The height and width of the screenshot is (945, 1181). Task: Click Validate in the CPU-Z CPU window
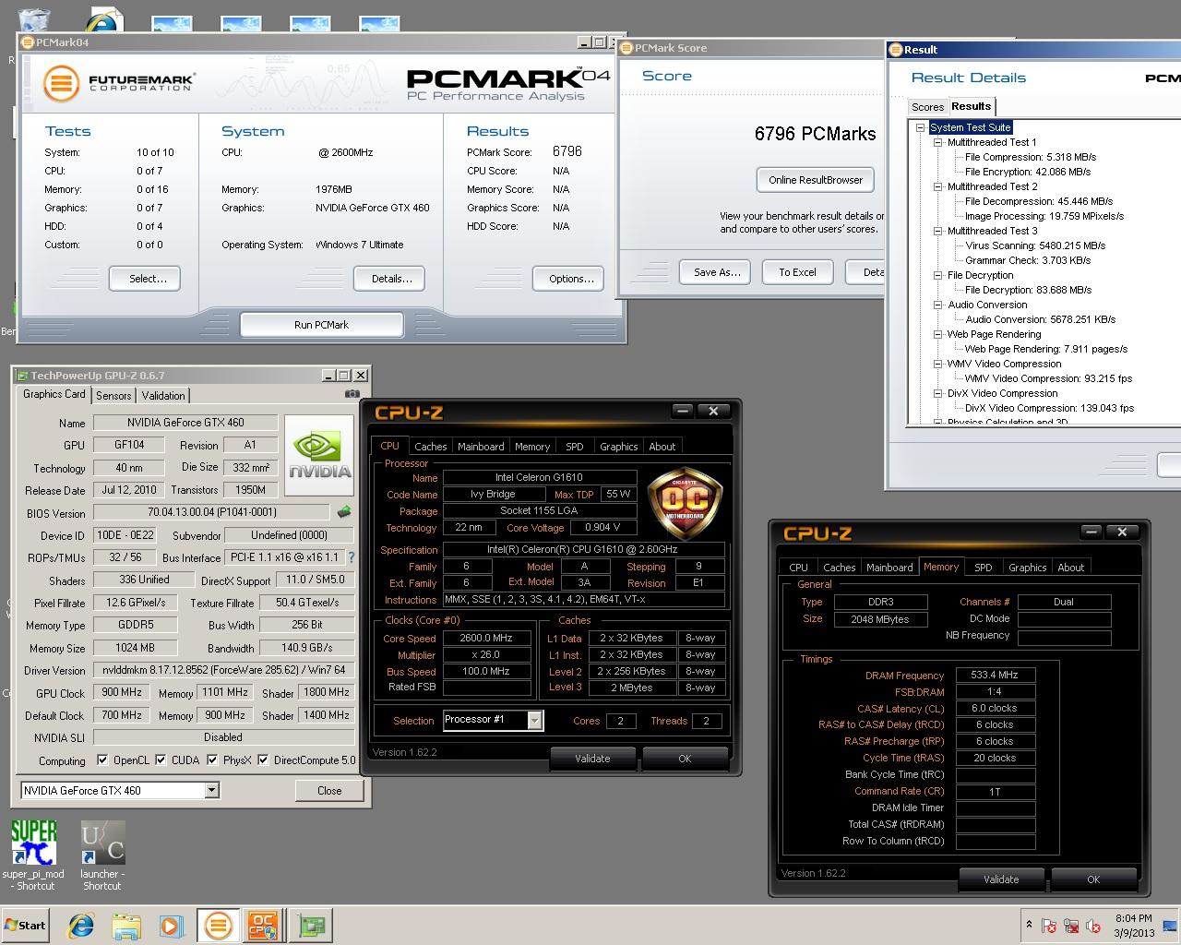[592, 759]
